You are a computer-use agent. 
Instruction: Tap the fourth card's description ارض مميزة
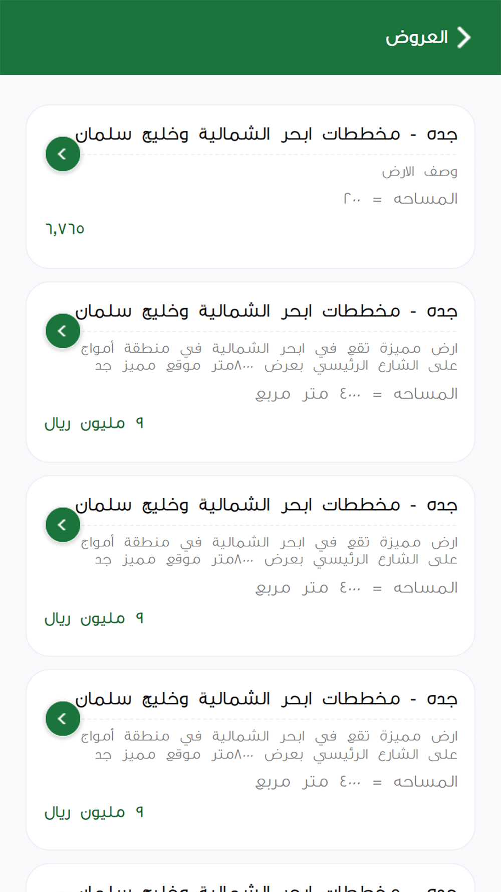(x=269, y=745)
